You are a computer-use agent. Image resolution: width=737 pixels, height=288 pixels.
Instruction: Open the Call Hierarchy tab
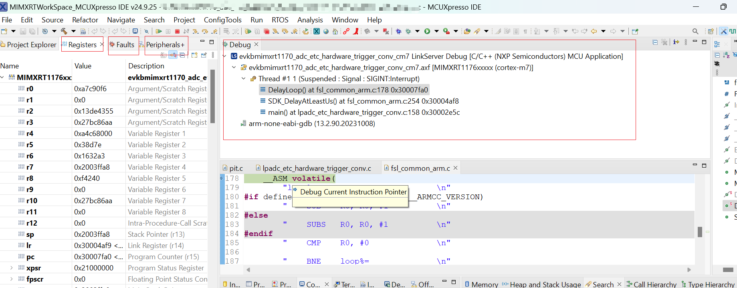point(651,284)
